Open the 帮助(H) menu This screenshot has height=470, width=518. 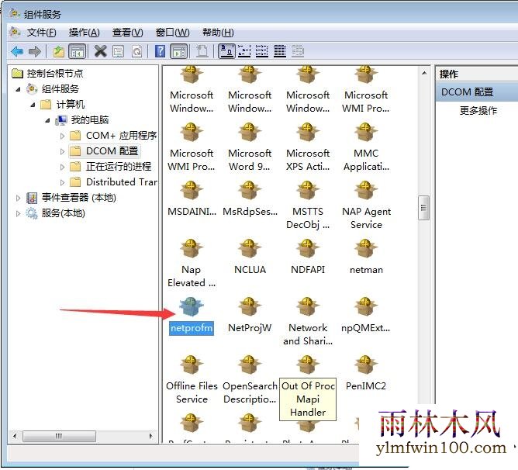pos(218,33)
